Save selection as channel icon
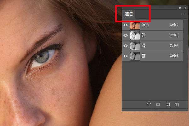This screenshot has width=189, height=126. [x=158, y=104]
